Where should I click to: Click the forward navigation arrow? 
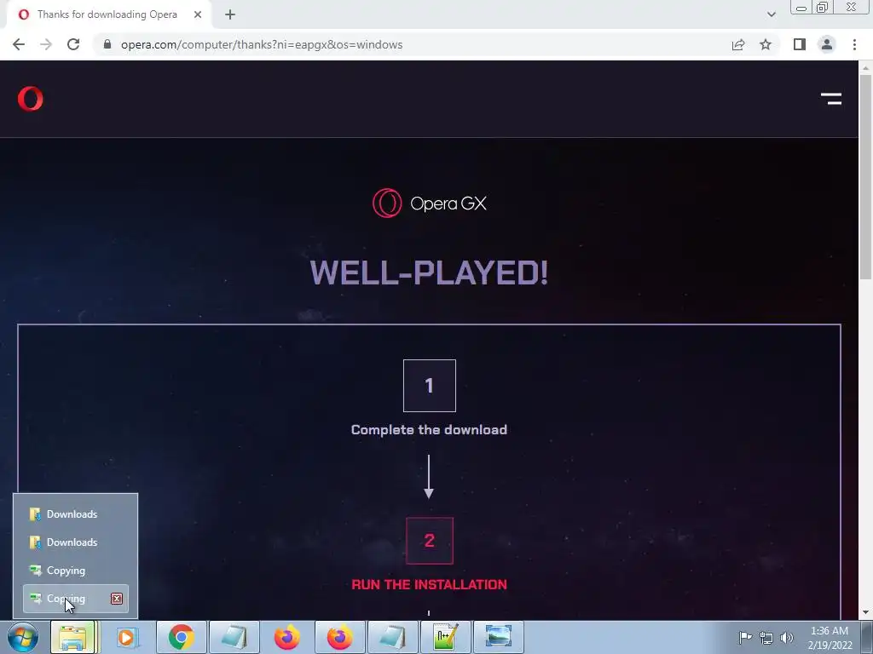click(46, 44)
